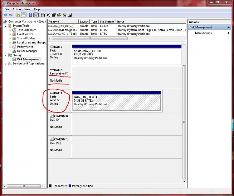Select the Disk 1 label box
This screenshot has height=196, width=234.
[60, 54]
